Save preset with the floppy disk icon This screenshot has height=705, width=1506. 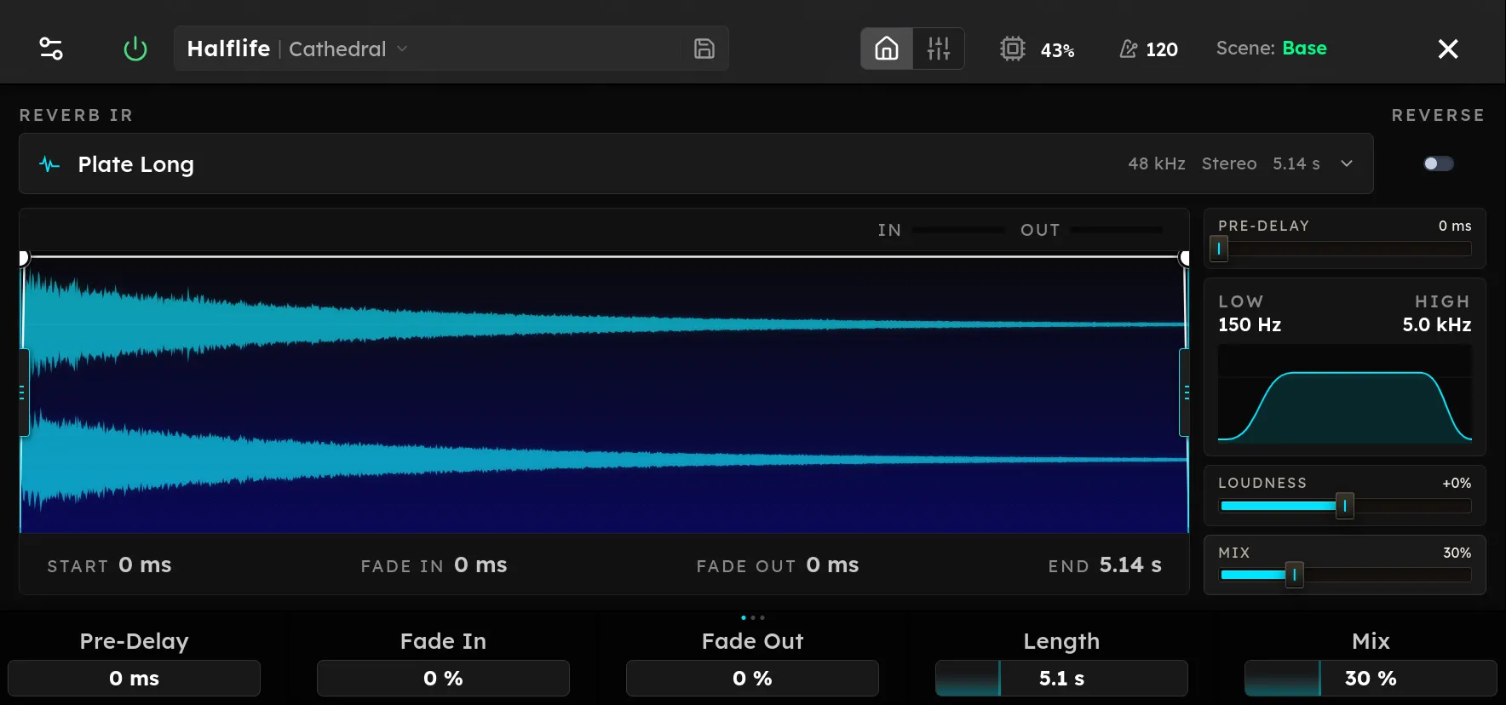(x=704, y=49)
